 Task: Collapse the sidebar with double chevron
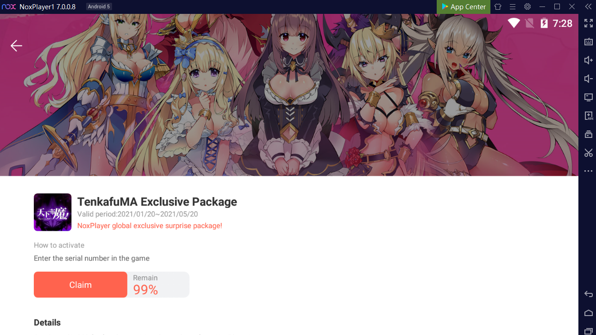click(588, 6)
